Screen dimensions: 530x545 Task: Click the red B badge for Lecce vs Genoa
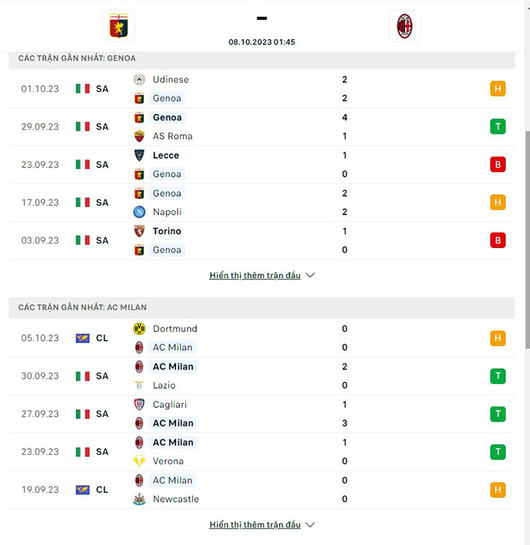pyautogui.click(x=498, y=164)
